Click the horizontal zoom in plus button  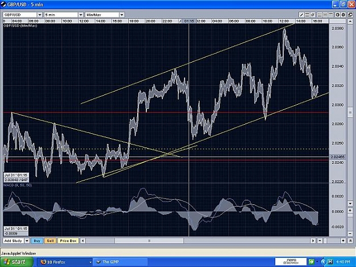[343, 241]
